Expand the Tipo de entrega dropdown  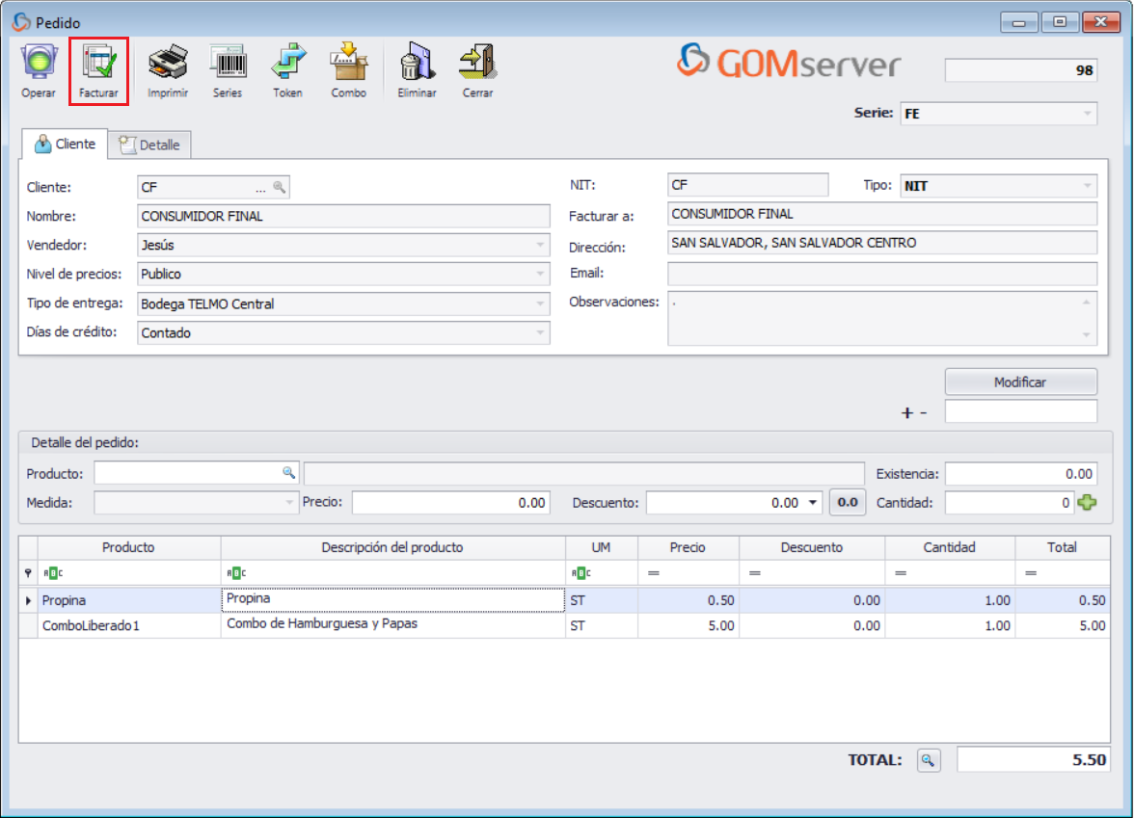(x=542, y=303)
